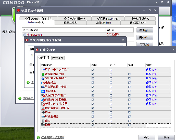This screenshot has height=140, width=176.
Task: Click the green help icon in 系统活动应用程序控制 dialog
Action: (28, 83)
